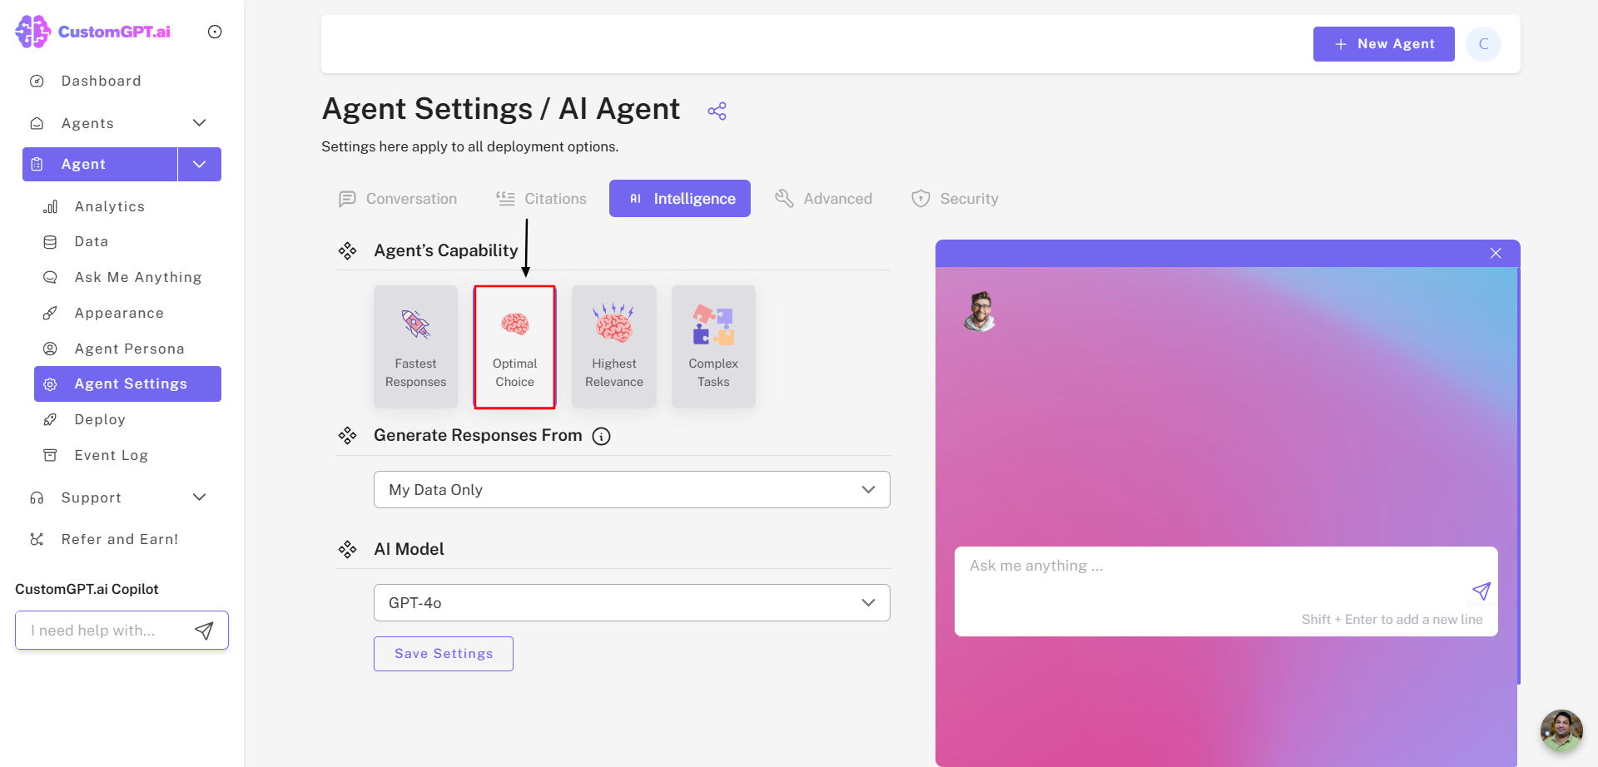Viewport: 1598px width, 767px height.
Task: Click the Appearance brush icon
Action: tap(50, 313)
